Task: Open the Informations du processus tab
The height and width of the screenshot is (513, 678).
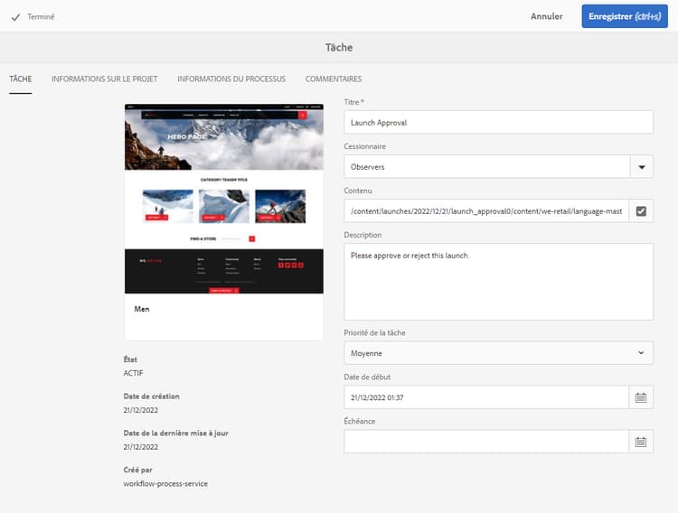Action: coord(231,79)
